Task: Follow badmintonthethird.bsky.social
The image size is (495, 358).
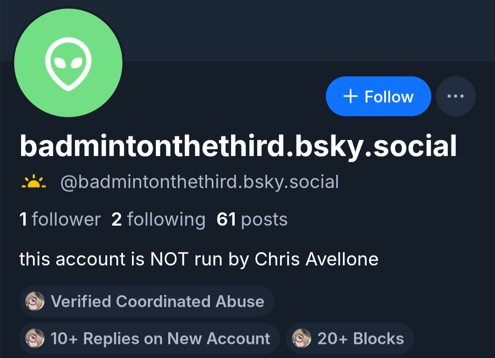Action: (379, 96)
